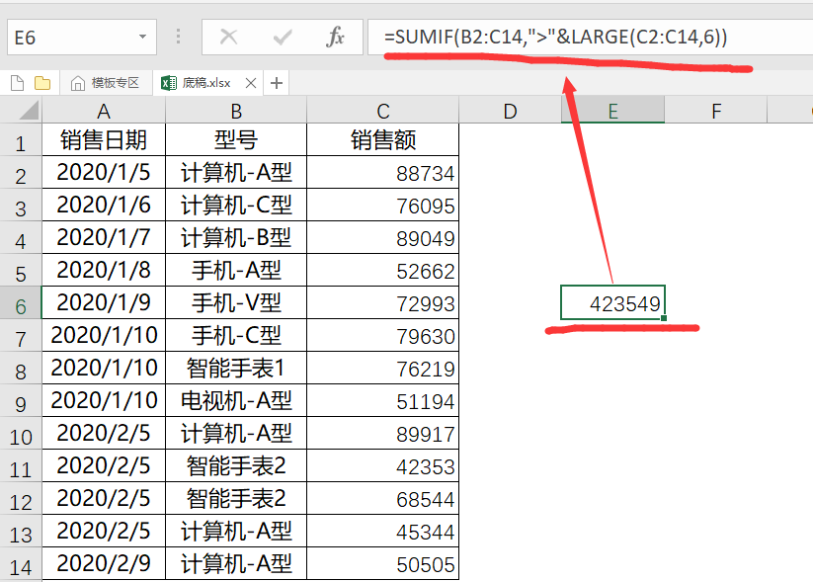Cancel the formula entry with the X icon
Viewport: 813px width, 582px height.
(x=229, y=38)
